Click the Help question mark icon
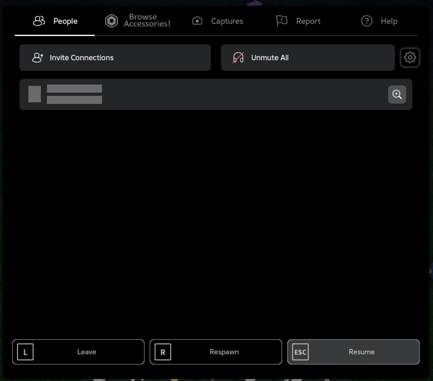 pyautogui.click(x=367, y=21)
